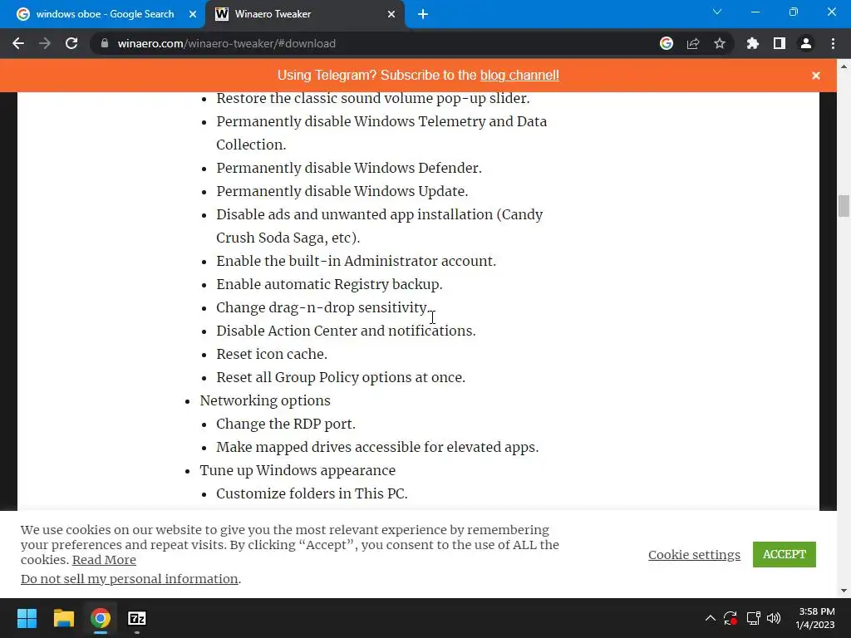View site information via the lock icon
This screenshot has height=638, width=851.
pyautogui.click(x=105, y=43)
